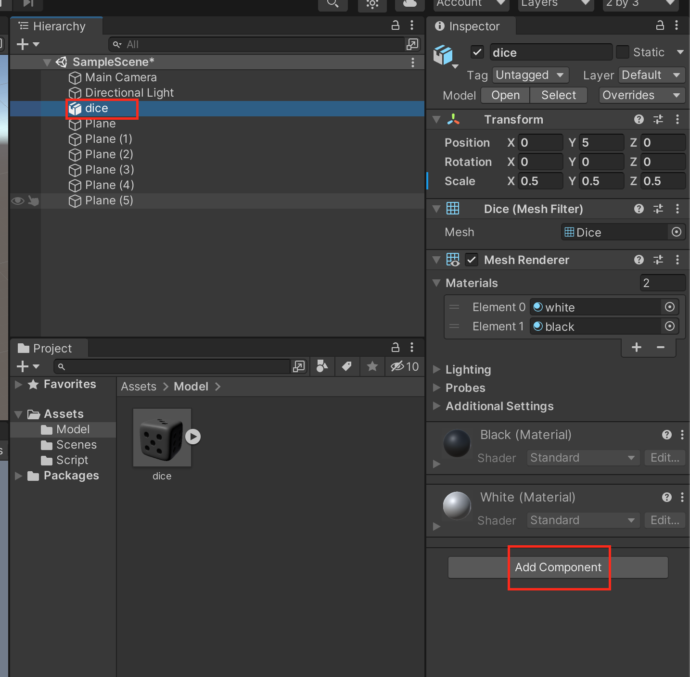Screen dimensions: 690x677
Task: Click Search by Type icon in Project
Action: [x=322, y=366]
